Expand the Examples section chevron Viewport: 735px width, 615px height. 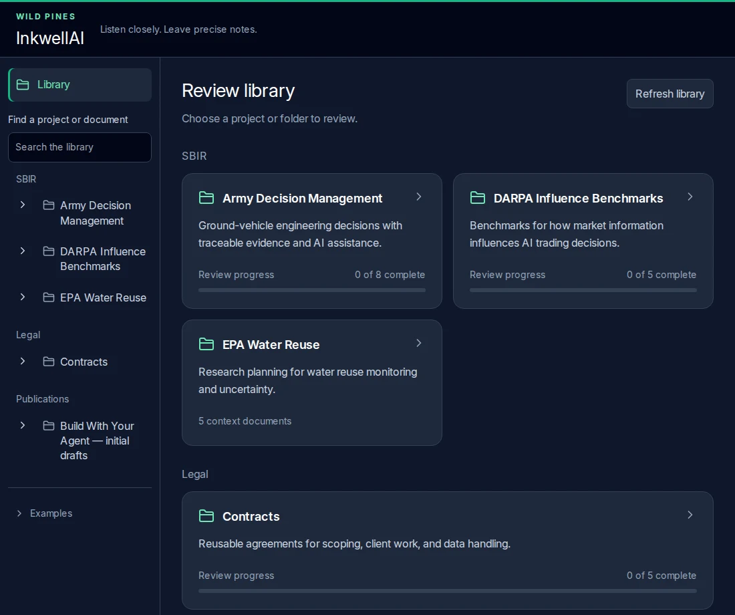[19, 513]
